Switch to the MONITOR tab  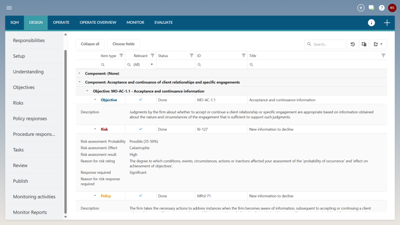click(x=135, y=23)
